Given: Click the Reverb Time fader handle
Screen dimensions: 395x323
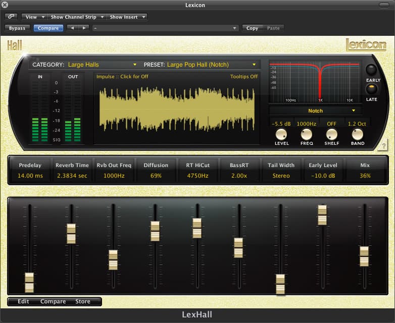Looking at the screenshot, I should 71,234.
